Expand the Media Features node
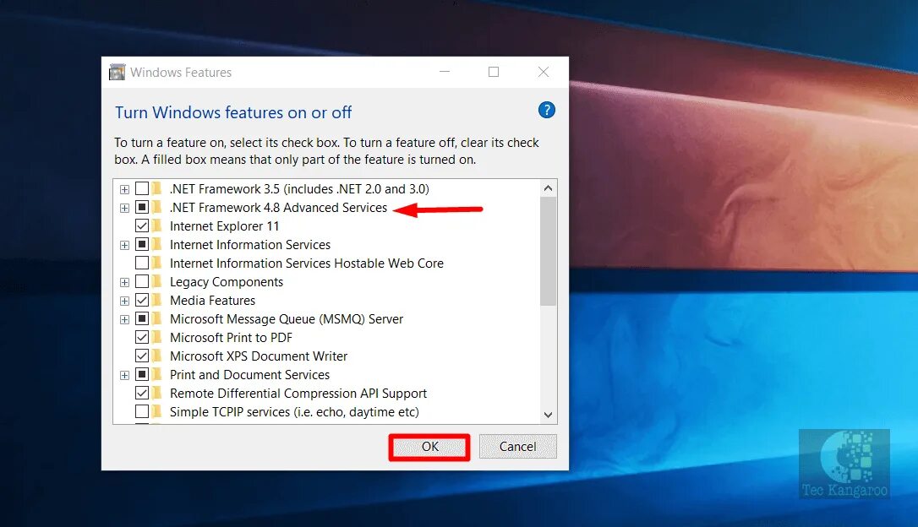 tap(124, 302)
